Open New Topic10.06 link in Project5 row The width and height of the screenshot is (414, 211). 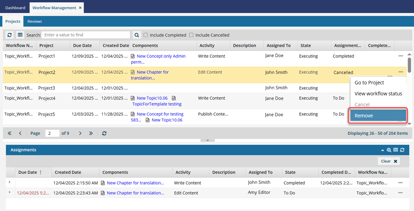pos(167,120)
